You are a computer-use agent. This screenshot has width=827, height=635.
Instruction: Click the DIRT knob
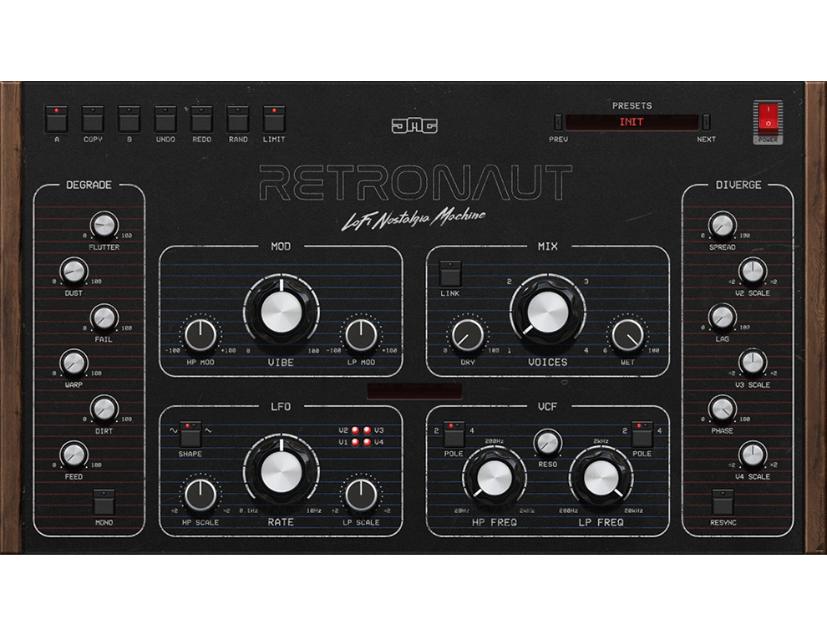[104, 409]
